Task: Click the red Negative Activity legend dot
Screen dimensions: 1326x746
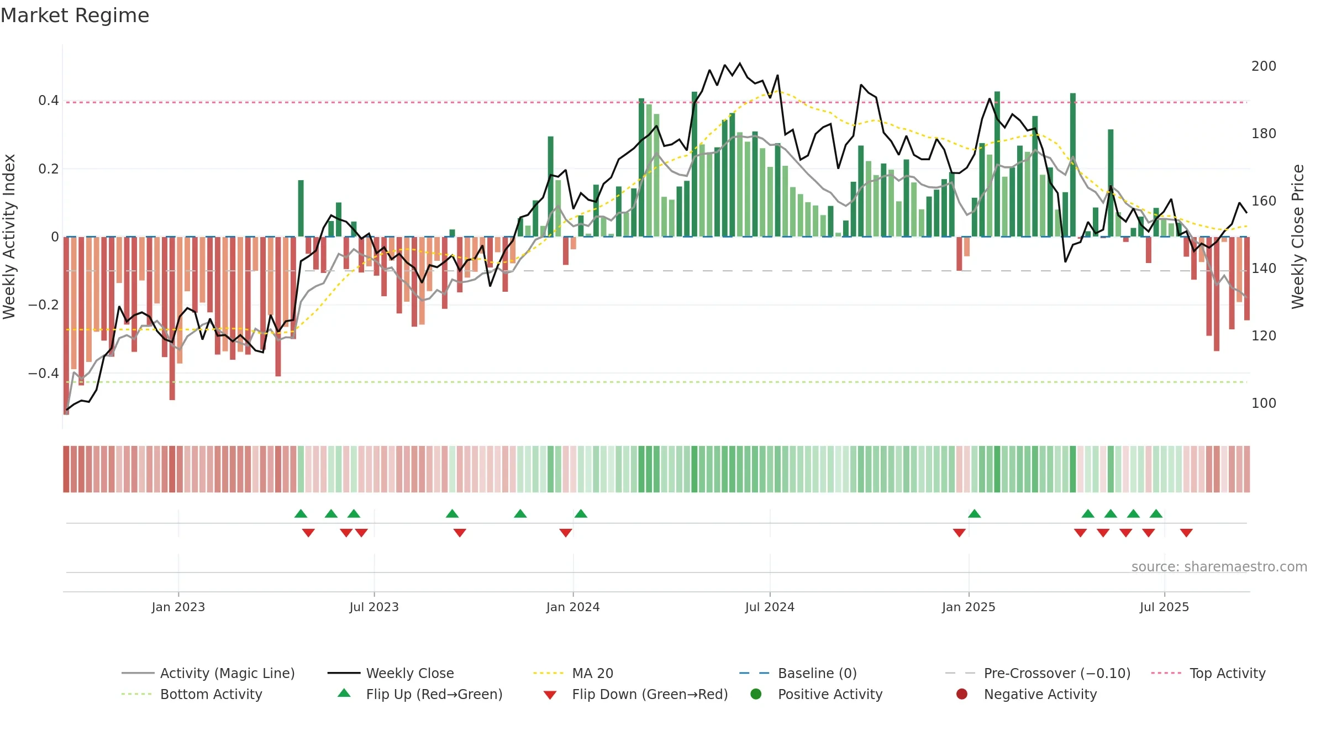Action: 962,694
